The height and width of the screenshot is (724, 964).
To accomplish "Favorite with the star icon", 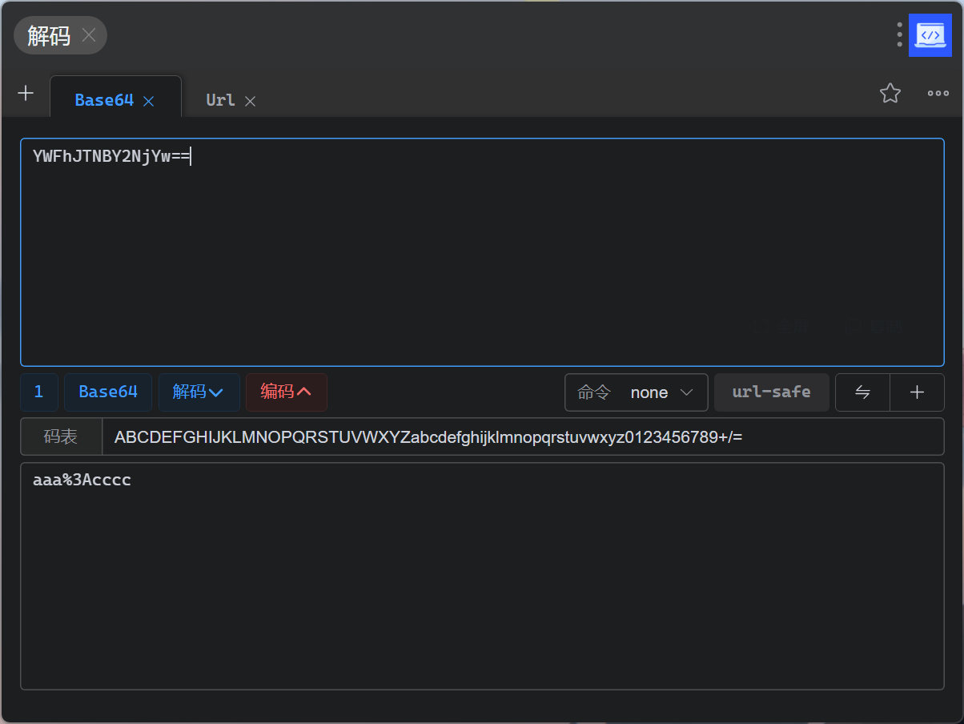I will click(x=890, y=93).
